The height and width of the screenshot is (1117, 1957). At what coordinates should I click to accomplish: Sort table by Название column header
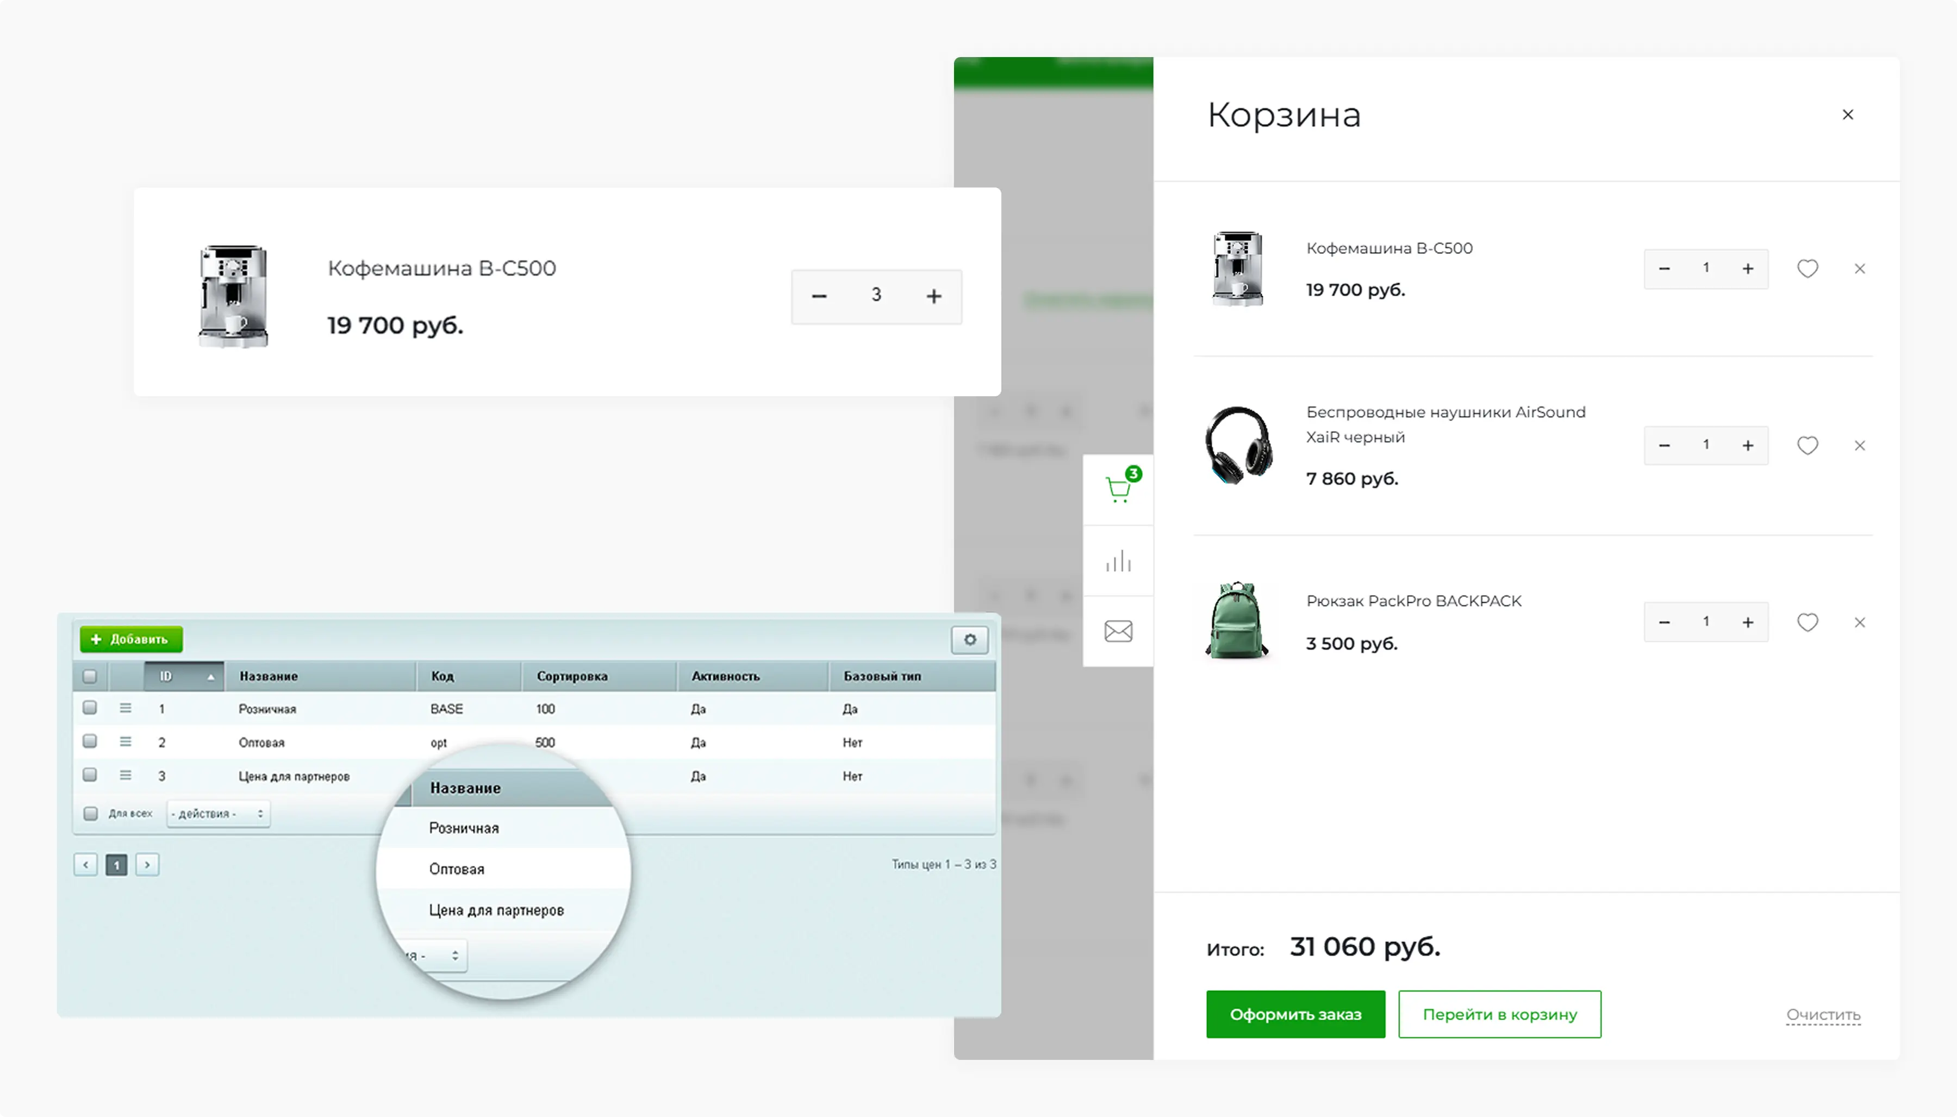[x=269, y=676]
